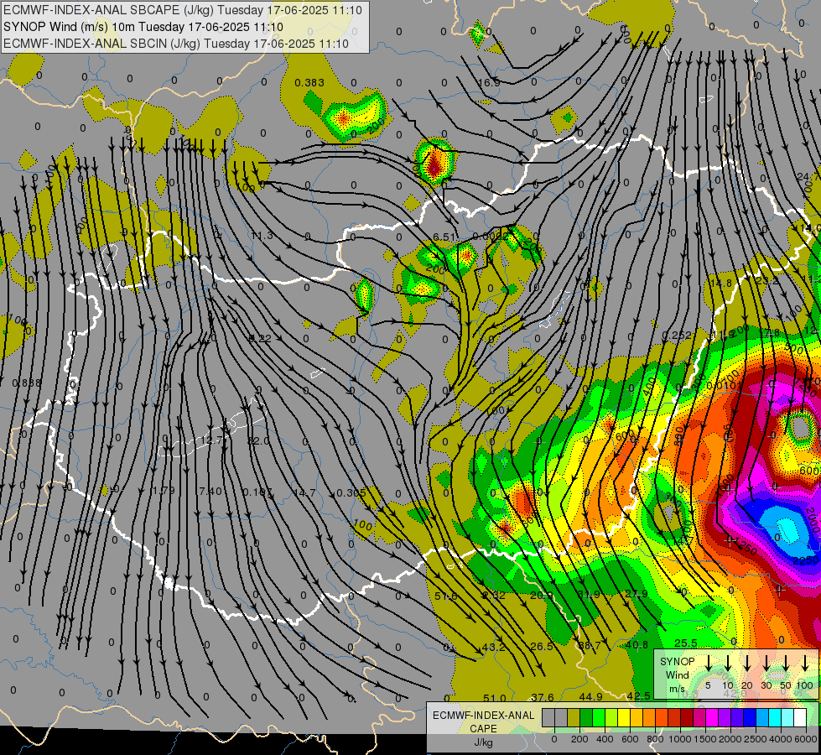Pick the pure blue swatch in CAPE legend
Image resolution: width=821 pixels, height=755 pixels.
pos(751,717)
